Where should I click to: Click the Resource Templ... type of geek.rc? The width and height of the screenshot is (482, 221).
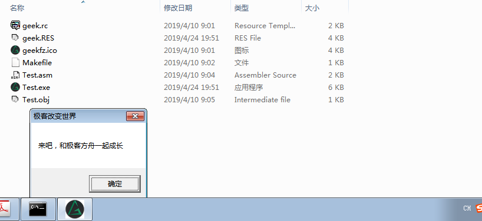click(265, 26)
